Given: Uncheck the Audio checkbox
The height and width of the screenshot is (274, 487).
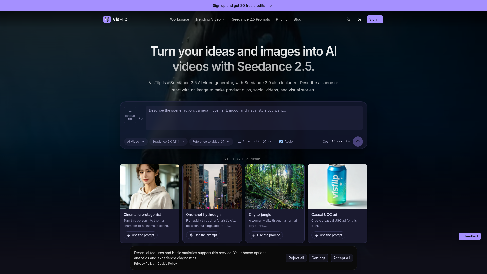Looking at the screenshot, I should click(x=281, y=142).
